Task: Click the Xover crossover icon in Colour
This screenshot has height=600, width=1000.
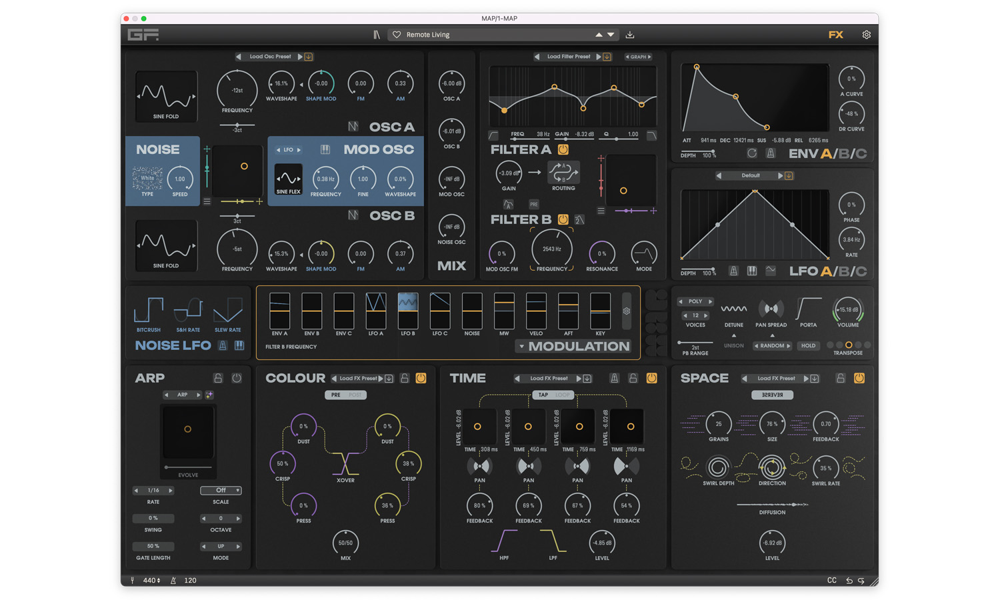Action: tap(345, 463)
